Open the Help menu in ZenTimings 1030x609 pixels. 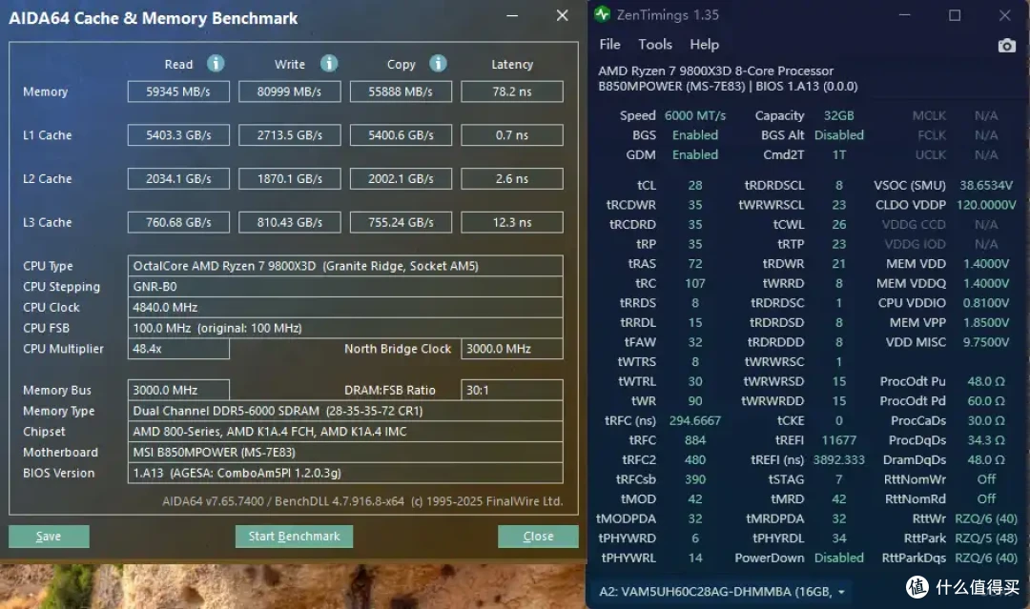(x=704, y=45)
